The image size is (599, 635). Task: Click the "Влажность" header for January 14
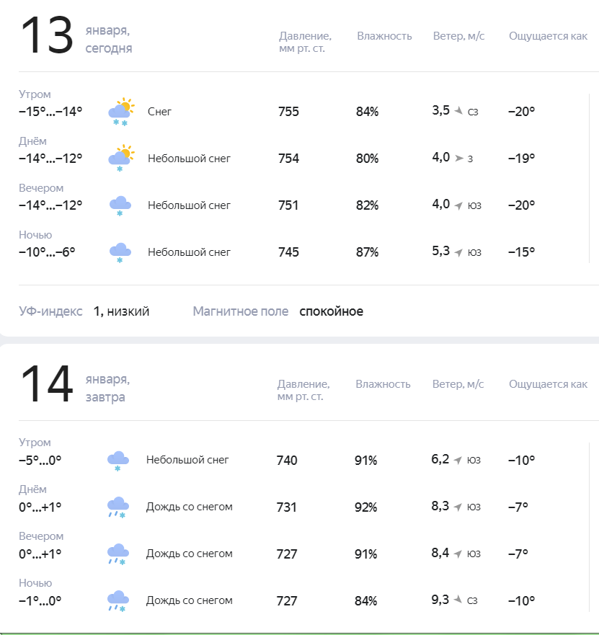[383, 384]
